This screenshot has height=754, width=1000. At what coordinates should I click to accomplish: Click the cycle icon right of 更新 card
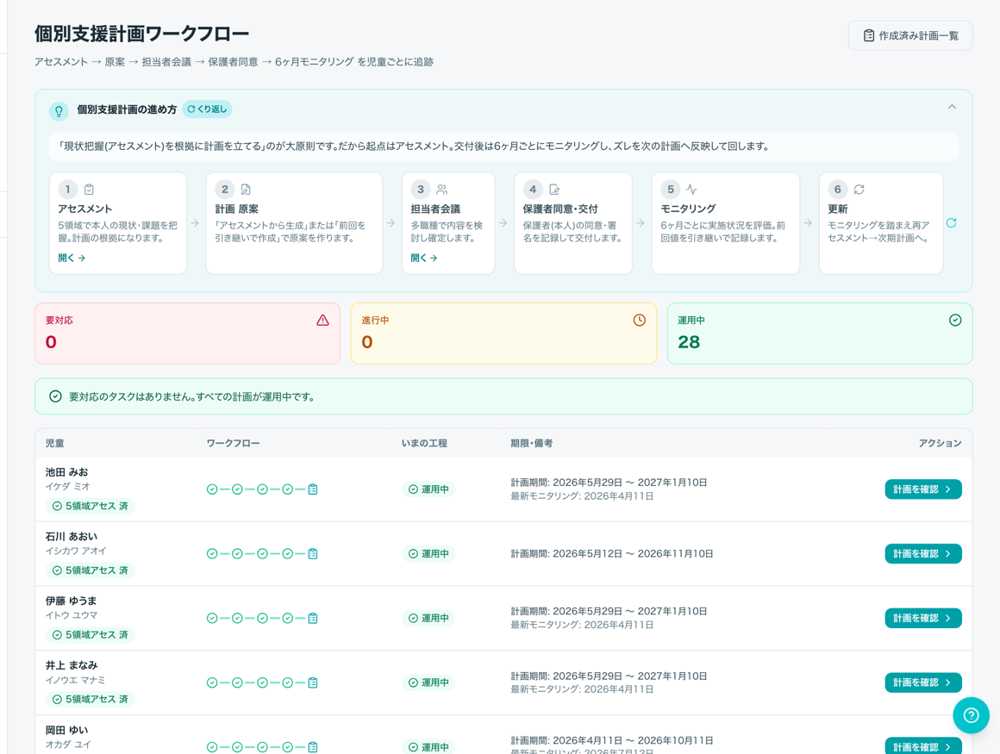point(952,223)
